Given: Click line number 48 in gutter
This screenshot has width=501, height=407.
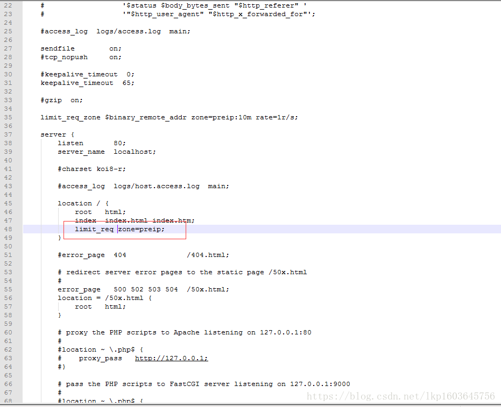Looking at the screenshot, I should (x=8, y=229).
